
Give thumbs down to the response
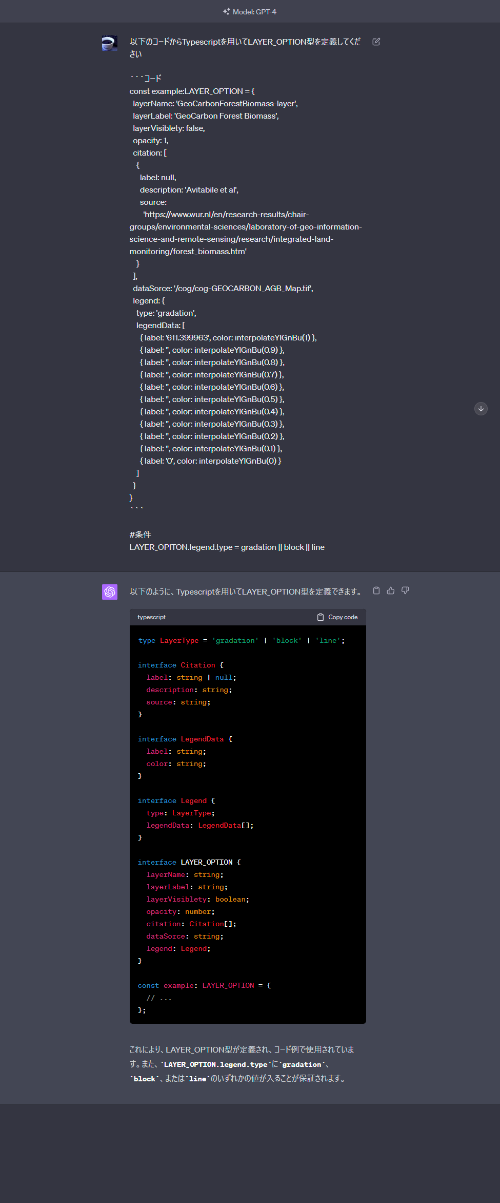[405, 590]
